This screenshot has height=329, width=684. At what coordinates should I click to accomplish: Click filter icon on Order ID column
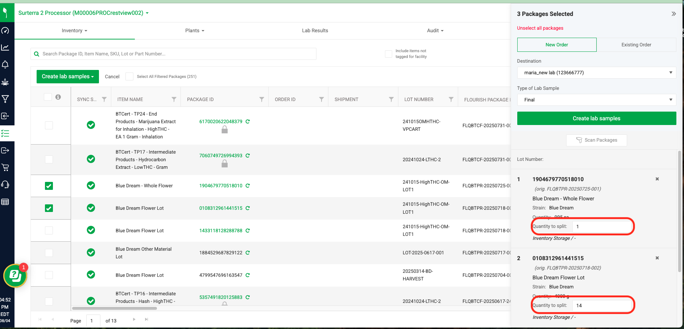coord(322,99)
